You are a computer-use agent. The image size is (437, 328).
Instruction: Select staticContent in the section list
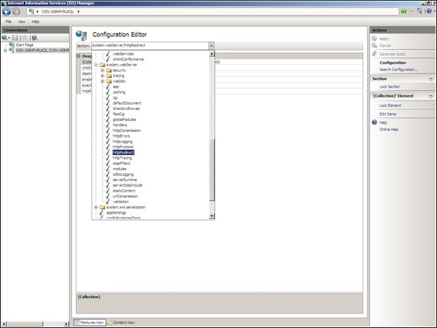tap(124, 191)
